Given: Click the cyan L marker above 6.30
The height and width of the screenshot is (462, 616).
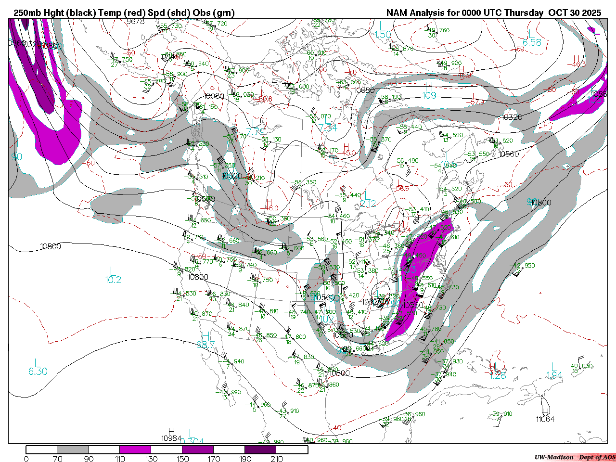Looking at the screenshot, I should pos(37,362).
